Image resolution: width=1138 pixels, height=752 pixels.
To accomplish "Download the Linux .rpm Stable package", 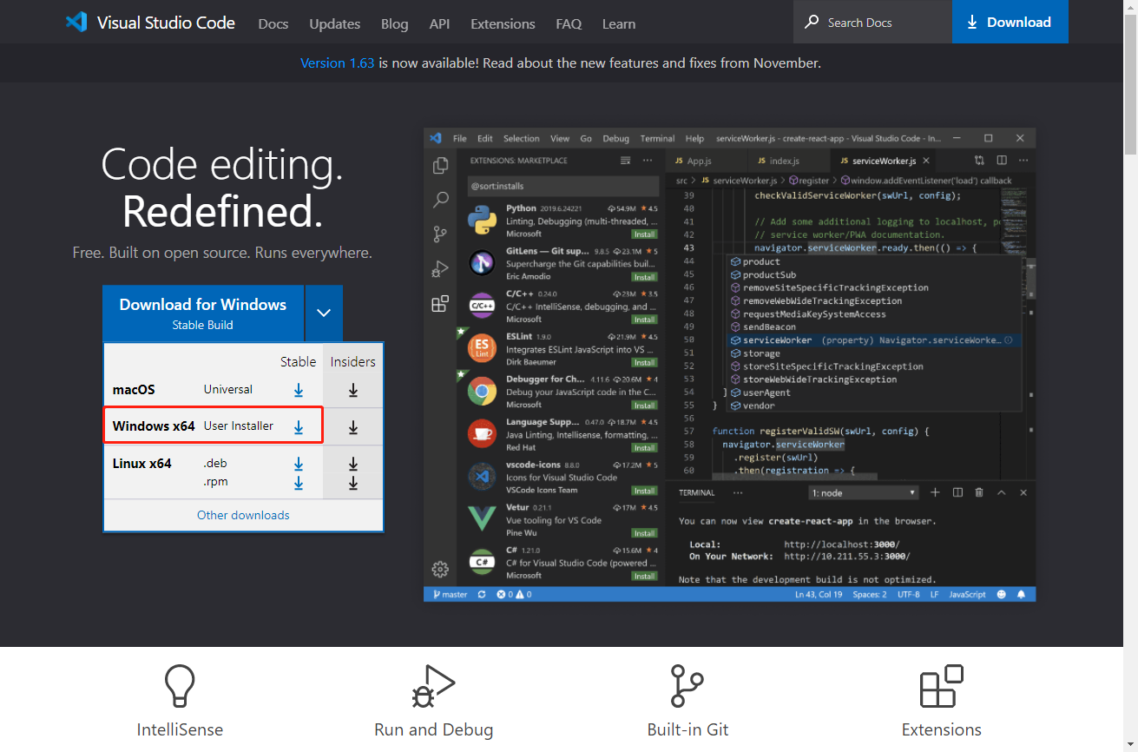I will pos(299,483).
